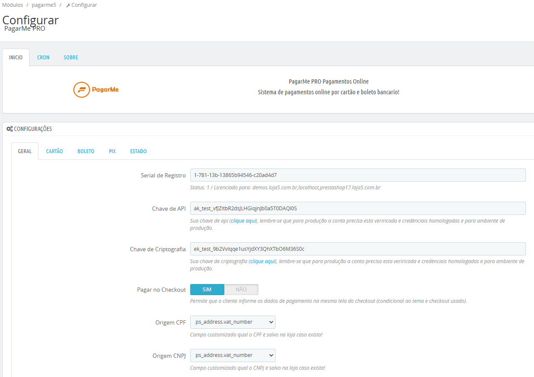Image resolution: width=534 pixels, height=377 pixels.
Task: Click the wrench icon in breadcrumb
Action: coord(68,5)
